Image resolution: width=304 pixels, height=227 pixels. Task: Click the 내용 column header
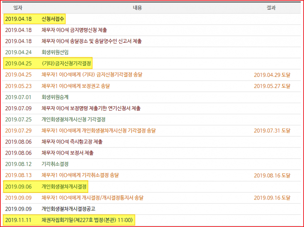pyautogui.click(x=137, y=8)
